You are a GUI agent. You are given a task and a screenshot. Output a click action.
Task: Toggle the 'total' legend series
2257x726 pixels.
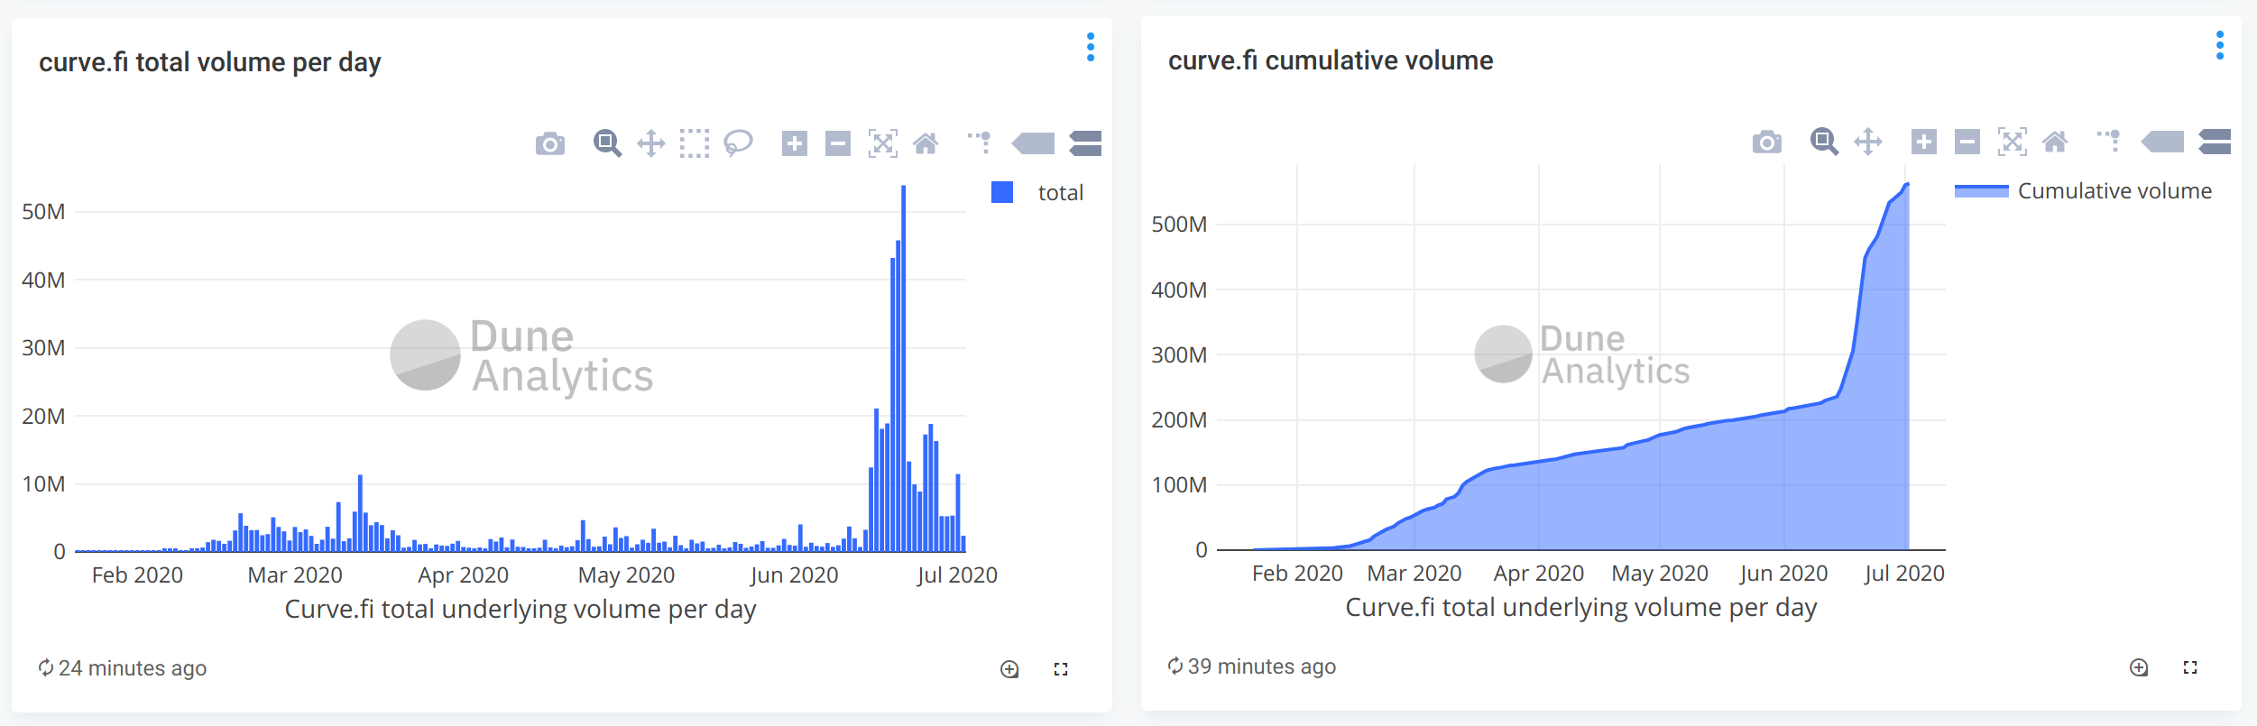(x=1037, y=192)
